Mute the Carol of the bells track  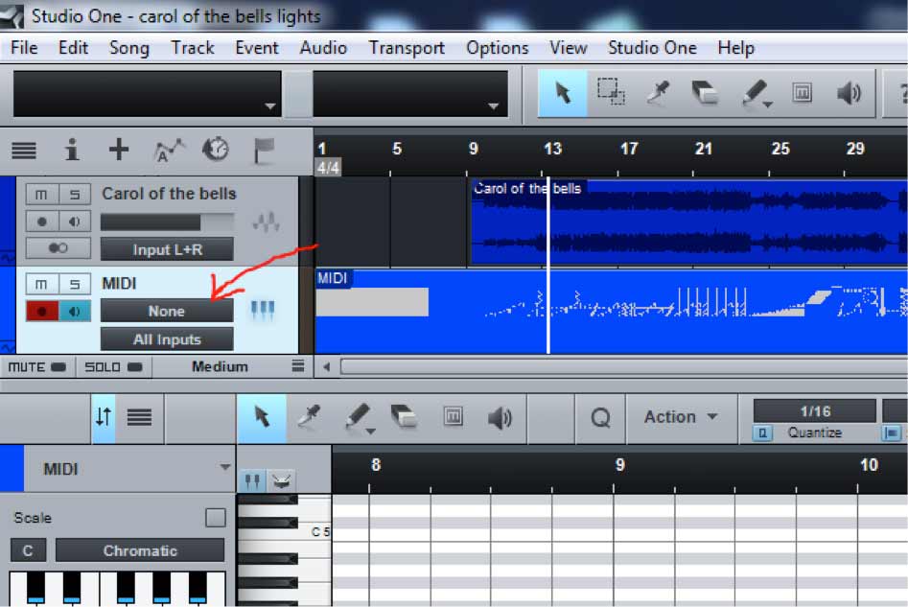[41, 195]
